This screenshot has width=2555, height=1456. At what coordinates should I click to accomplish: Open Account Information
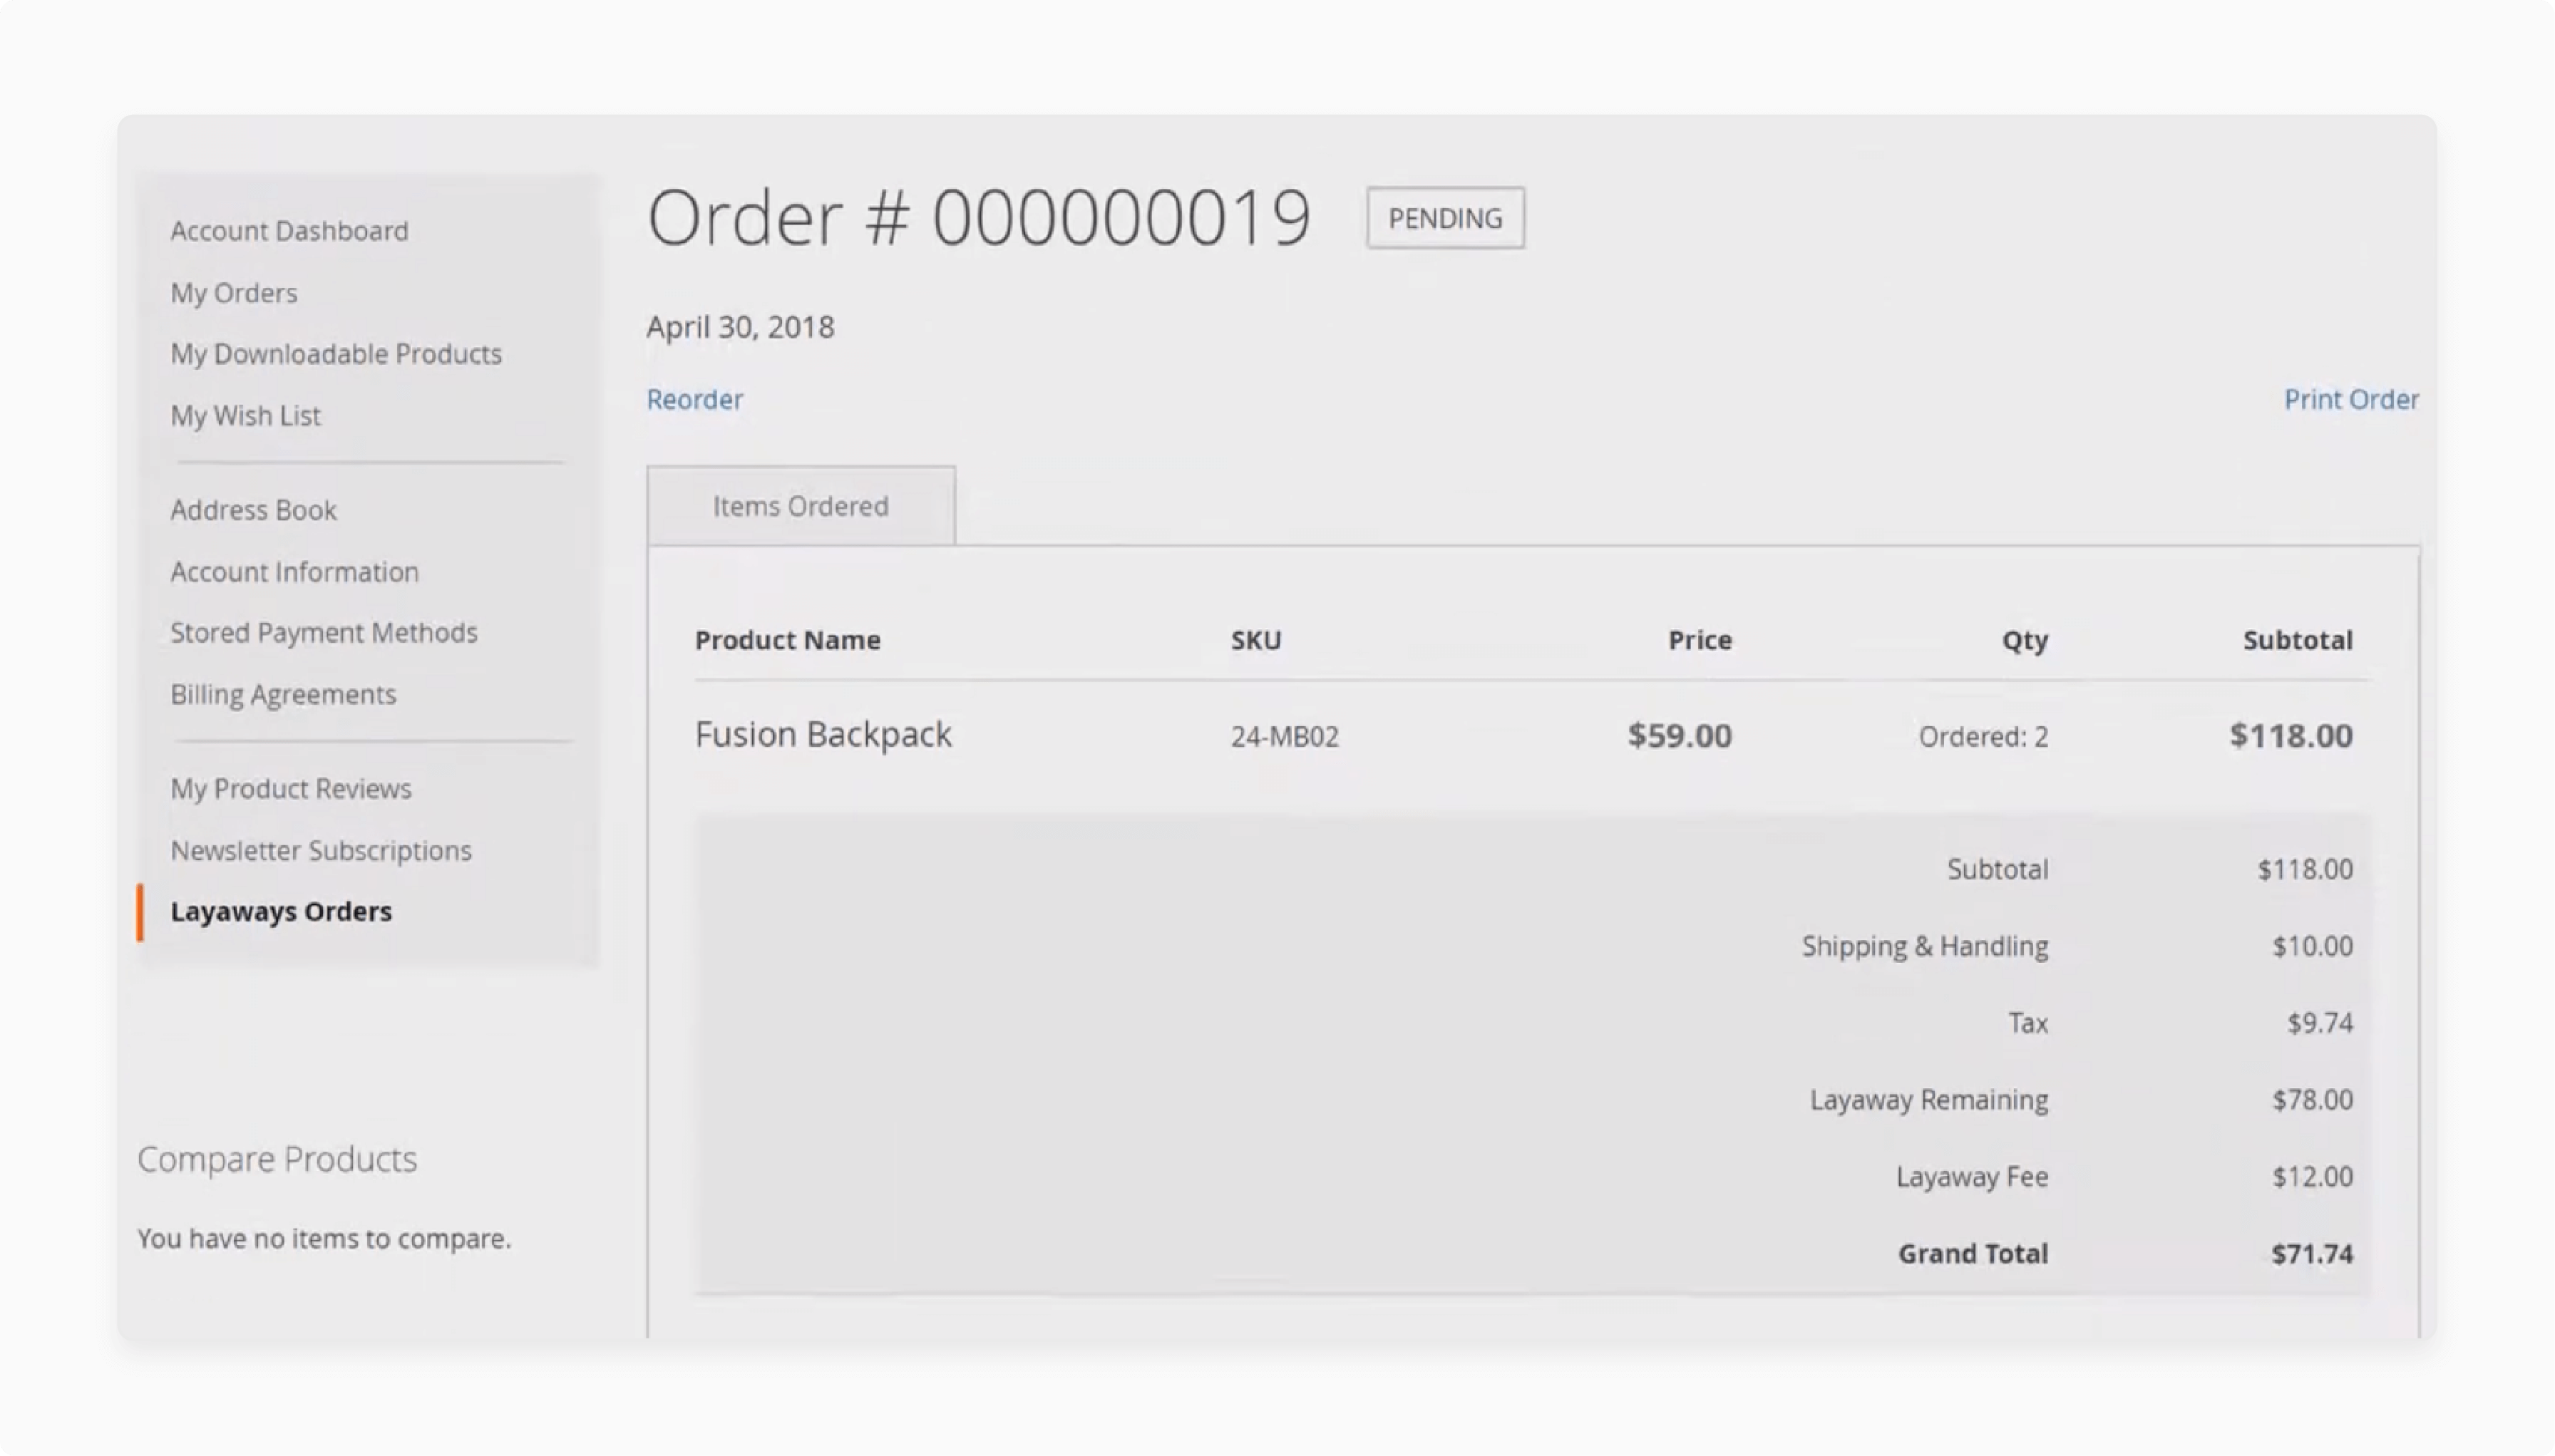(x=294, y=572)
